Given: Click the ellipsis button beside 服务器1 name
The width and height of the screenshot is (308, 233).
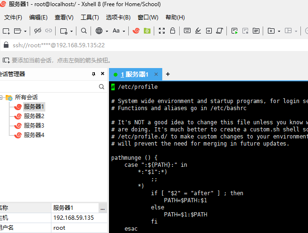Looking at the screenshot, I should [x=103, y=208].
